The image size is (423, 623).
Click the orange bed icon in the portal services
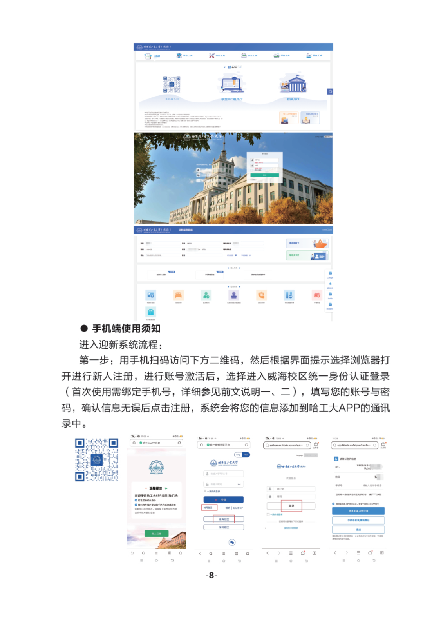[178, 295]
